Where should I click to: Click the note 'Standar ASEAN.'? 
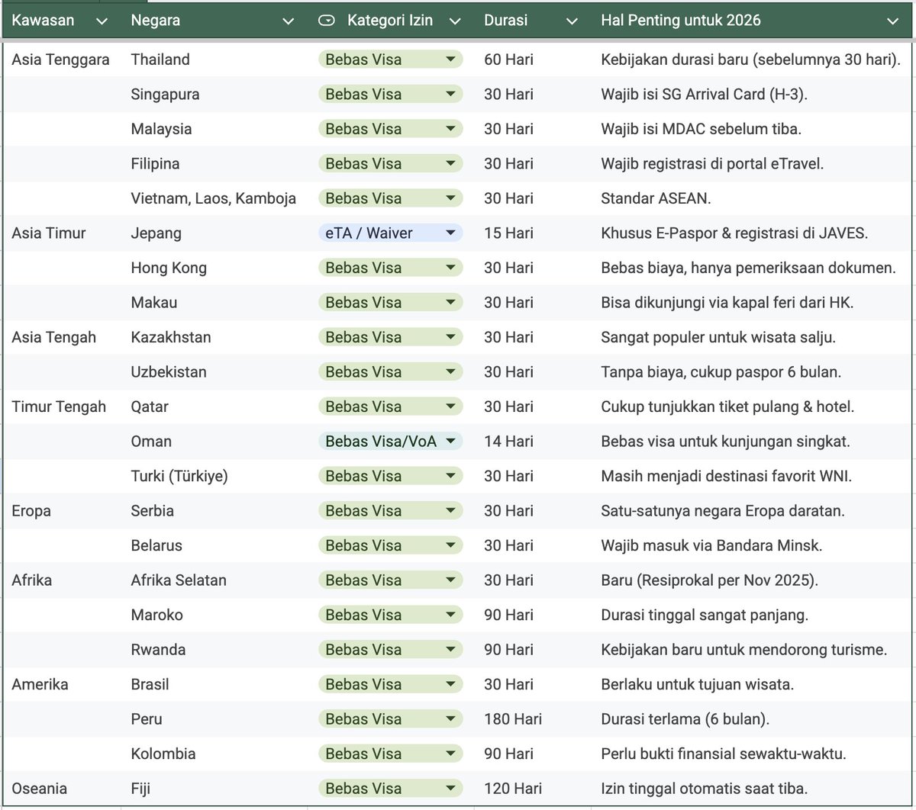click(656, 198)
